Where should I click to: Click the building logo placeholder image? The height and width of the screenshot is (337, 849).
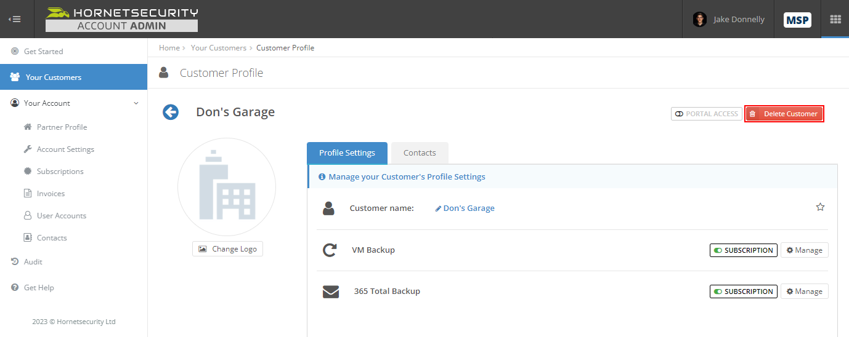point(227,187)
